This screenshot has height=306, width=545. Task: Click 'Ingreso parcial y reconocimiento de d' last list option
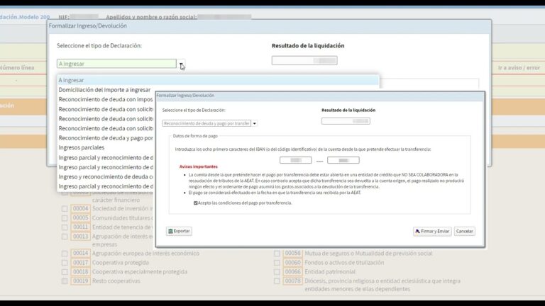tap(106, 186)
